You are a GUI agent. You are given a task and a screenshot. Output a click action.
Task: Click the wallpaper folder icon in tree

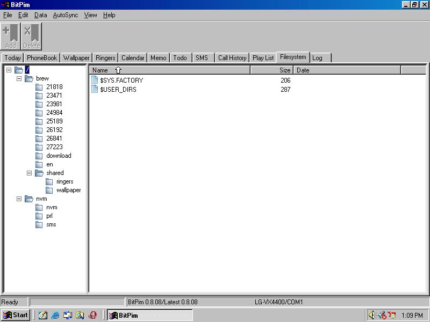click(x=49, y=191)
